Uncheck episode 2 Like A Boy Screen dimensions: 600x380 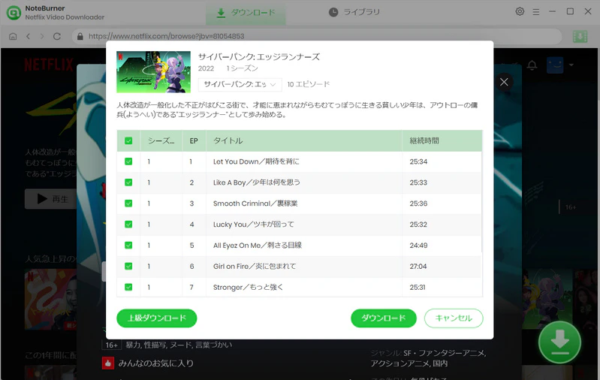point(128,182)
